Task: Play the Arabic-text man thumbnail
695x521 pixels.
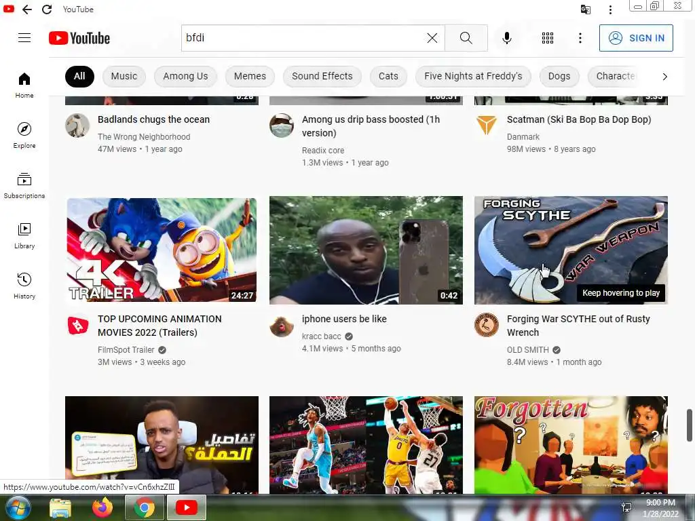Action: [x=162, y=445]
